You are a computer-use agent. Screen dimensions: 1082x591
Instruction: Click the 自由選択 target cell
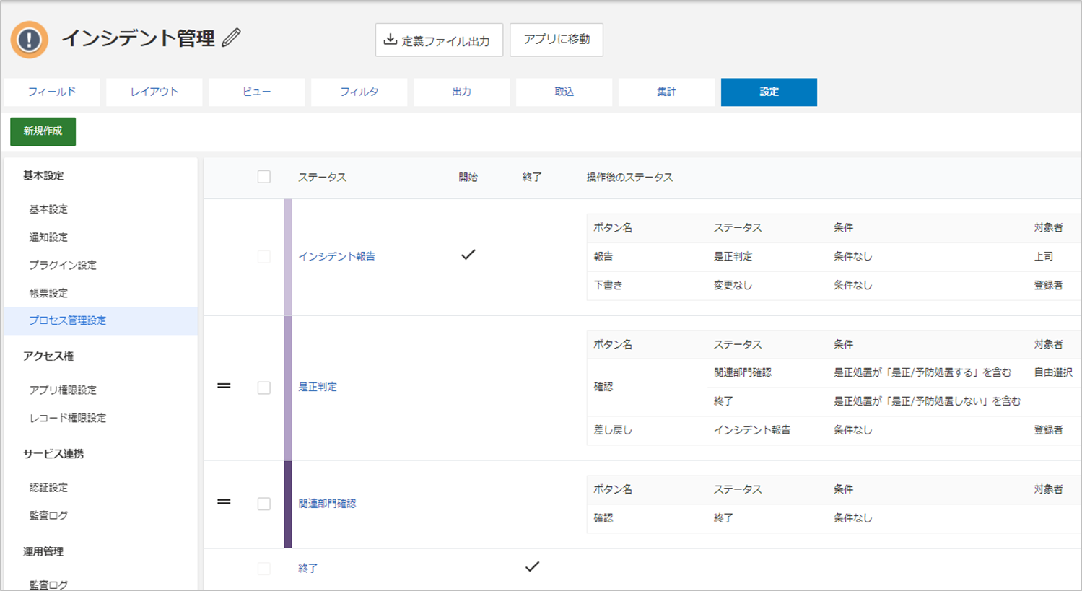tap(1053, 372)
